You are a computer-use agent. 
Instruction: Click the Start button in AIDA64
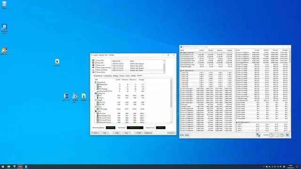[95, 133]
